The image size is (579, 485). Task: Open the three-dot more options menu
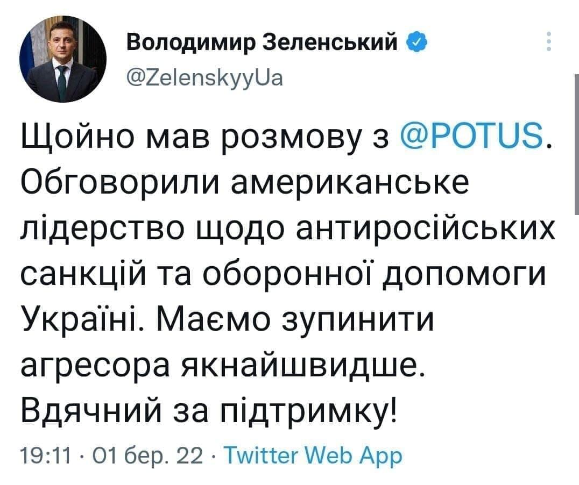pos(548,41)
